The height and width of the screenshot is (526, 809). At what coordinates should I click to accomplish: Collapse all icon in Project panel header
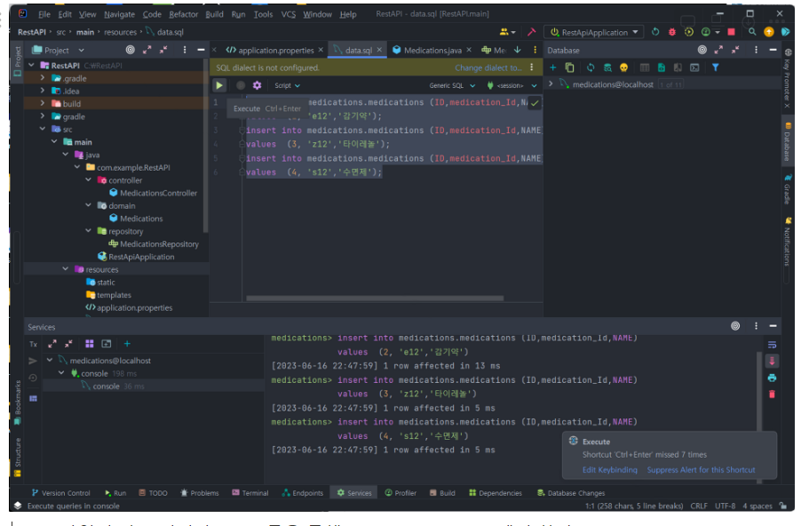point(163,50)
